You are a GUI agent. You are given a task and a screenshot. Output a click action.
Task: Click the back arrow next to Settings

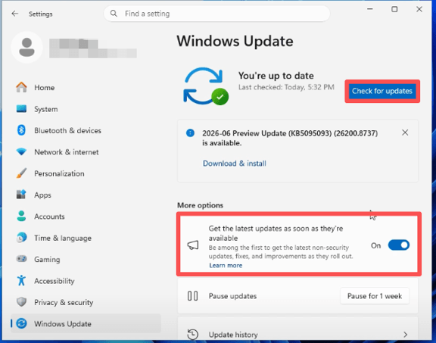tap(15, 14)
